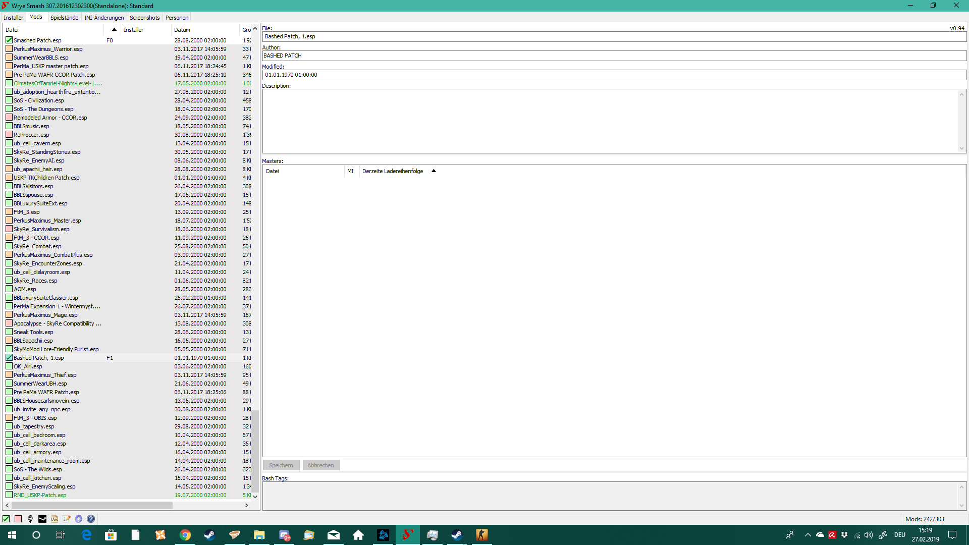Click the mod list scroll-up arrow
This screenshot has height=545, width=969.
(x=255, y=29)
